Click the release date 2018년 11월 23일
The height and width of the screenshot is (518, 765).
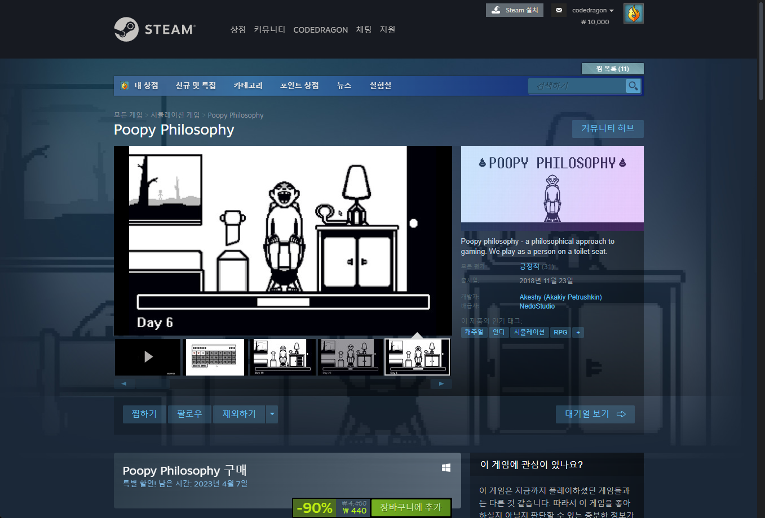point(546,280)
